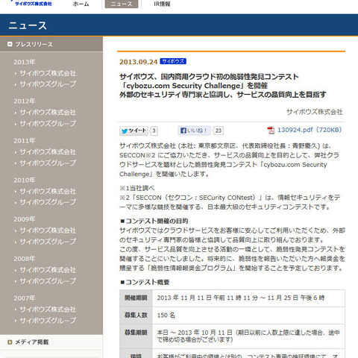Click the サイボウズ株式会社 logo
358x358 pixels.
click(33, 4)
